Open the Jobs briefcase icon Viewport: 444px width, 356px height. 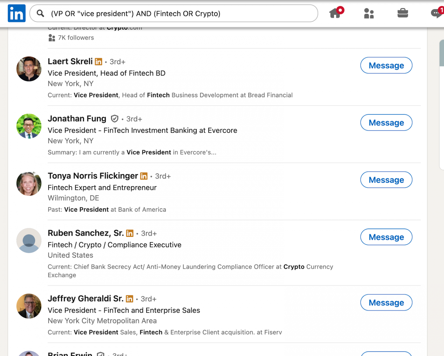tap(403, 13)
